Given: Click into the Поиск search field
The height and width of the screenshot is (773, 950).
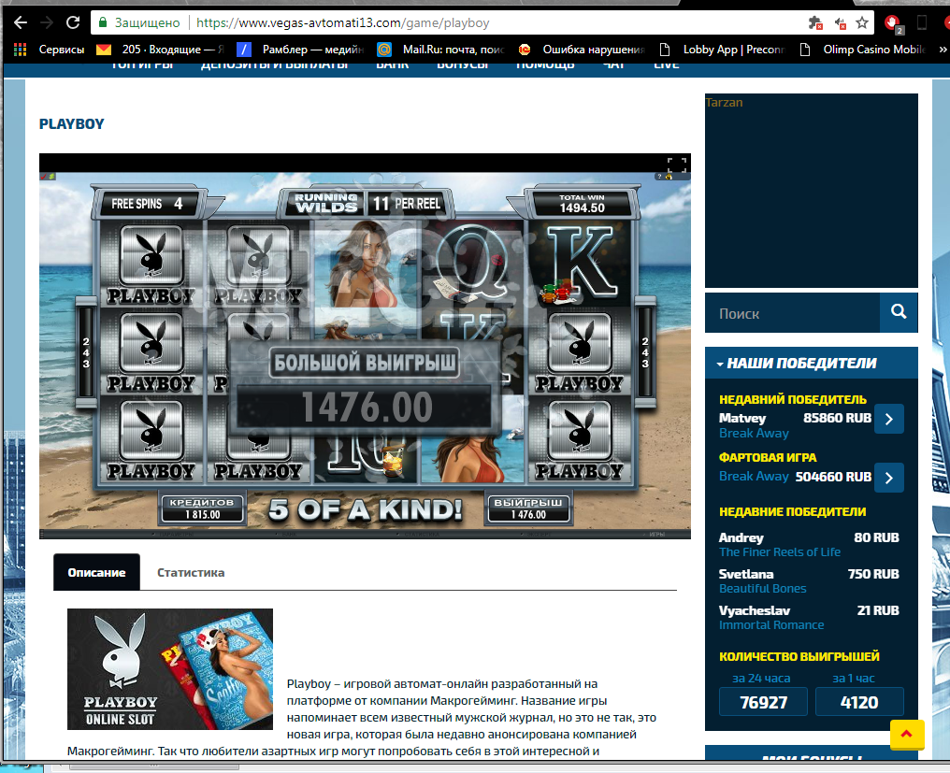Looking at the screenshot, I should coord(792,313).
